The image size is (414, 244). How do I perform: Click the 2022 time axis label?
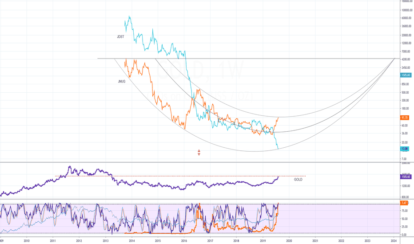tap(341, 241)
